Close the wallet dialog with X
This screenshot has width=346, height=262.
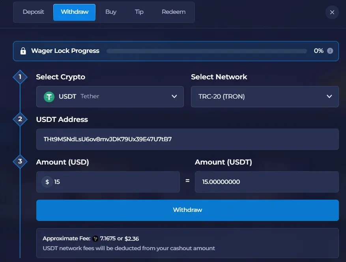(332, 12)
